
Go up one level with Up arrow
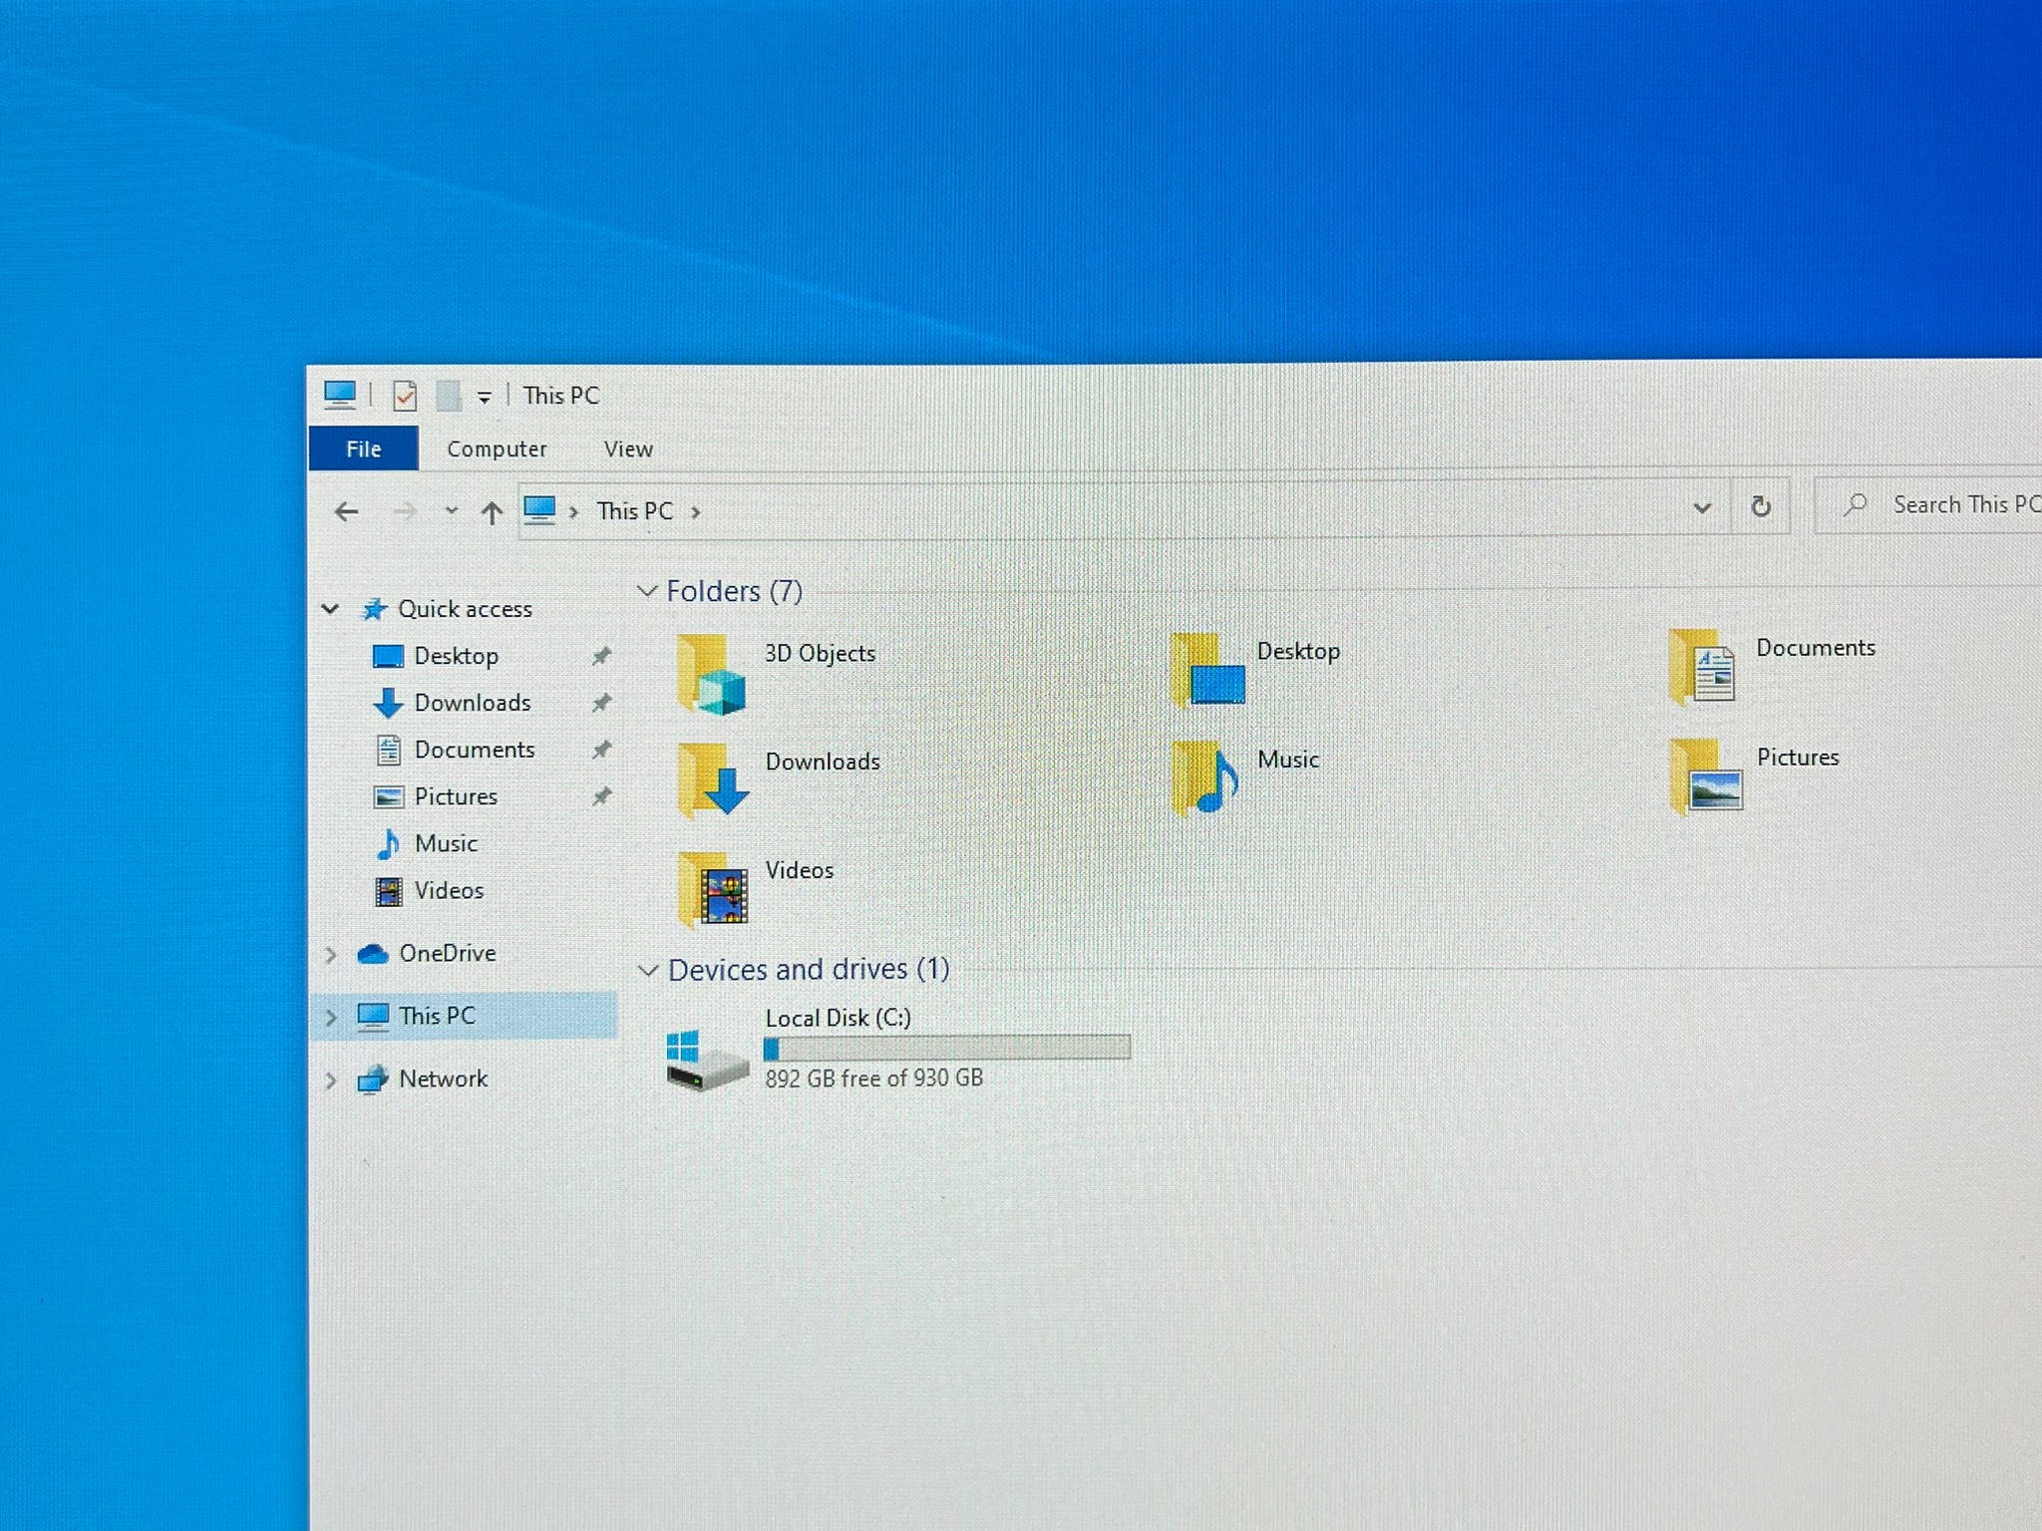(491, 512)
